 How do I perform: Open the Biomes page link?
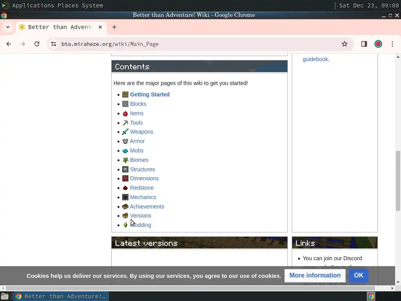139,160
